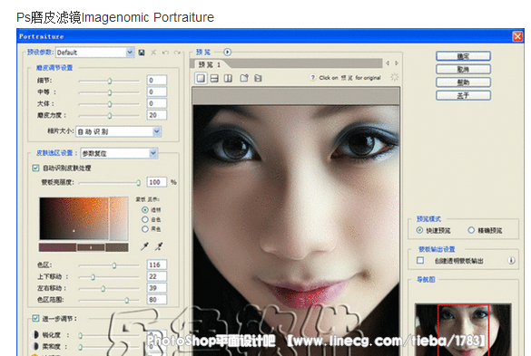Select 白色 mask display radio button
531x356 pixels.
pyautogui.click(x=145, y=219)
